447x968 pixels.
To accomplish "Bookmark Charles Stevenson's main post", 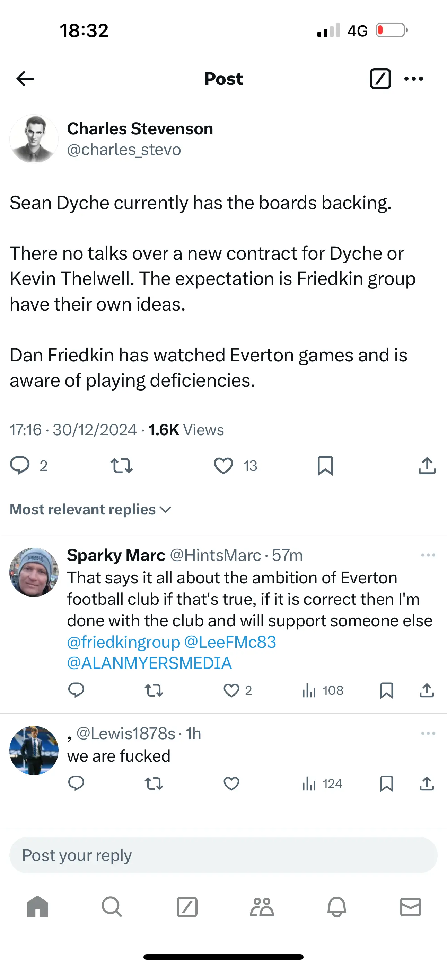I will [x=325, y=466].
